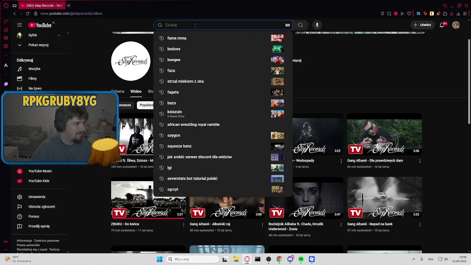Screen dimensions: 471x265
Task: Click the Step Records channel avatar
Action: (131, 61)
